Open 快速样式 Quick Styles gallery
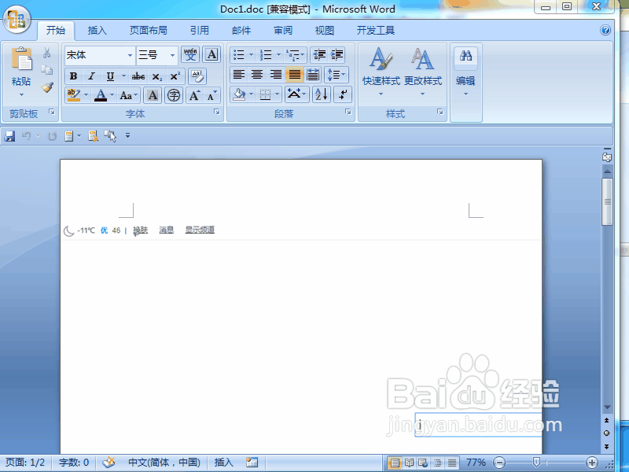 [x=381, y=72]
